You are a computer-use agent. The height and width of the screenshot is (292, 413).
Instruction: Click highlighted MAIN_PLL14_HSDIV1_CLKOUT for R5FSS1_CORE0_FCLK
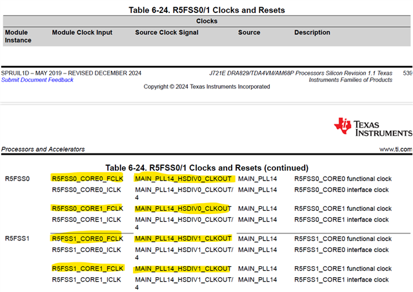click(183, 238)
